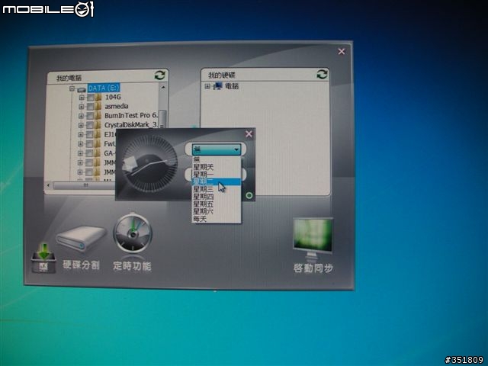The width and height of the screenshot is (488, 366).
Task: Check the GA- folder checkbox
Action: click(90, 153)
